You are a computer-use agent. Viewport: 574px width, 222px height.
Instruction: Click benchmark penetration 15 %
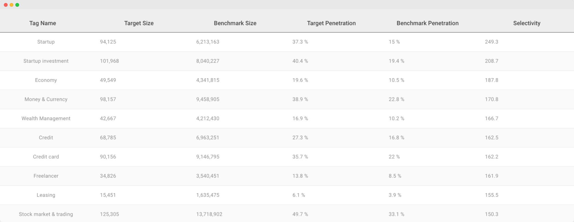pyautogui.click(x=394, y=42)
